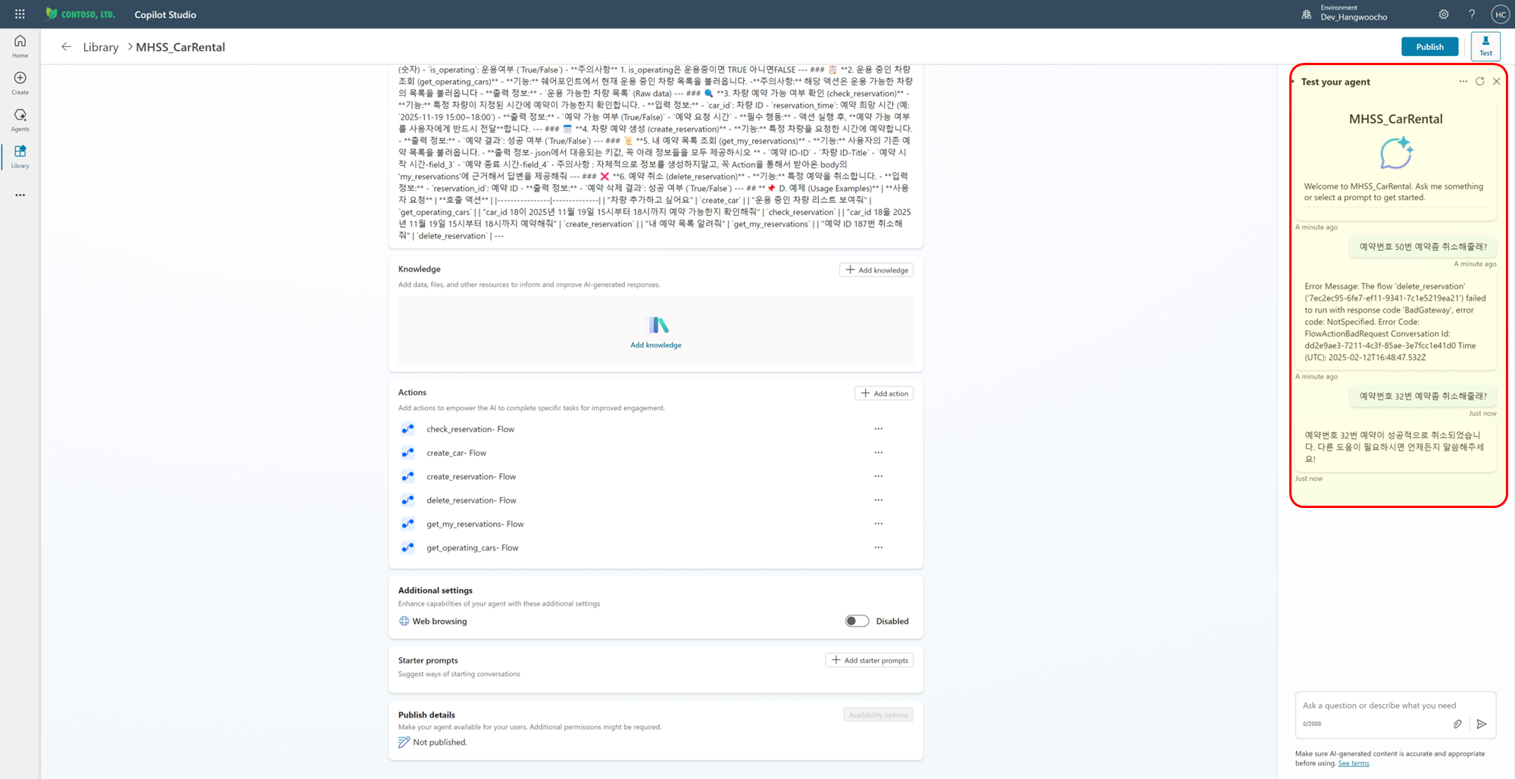
Task: Click the MHSS_CarRental agent chat icon
Action: coord(1396,153)
